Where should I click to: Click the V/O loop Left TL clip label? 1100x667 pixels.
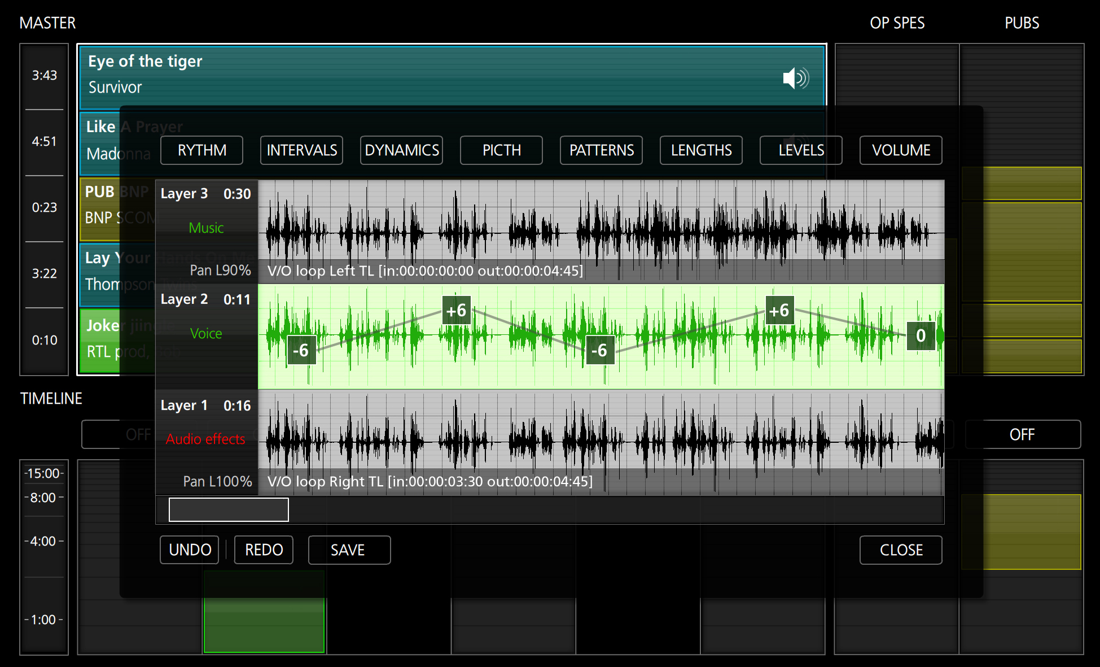425,271
